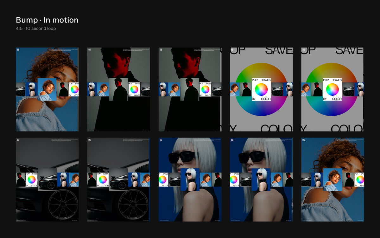Click the center curly-woman tile in last bottom-row frame

tap(332, 179)
